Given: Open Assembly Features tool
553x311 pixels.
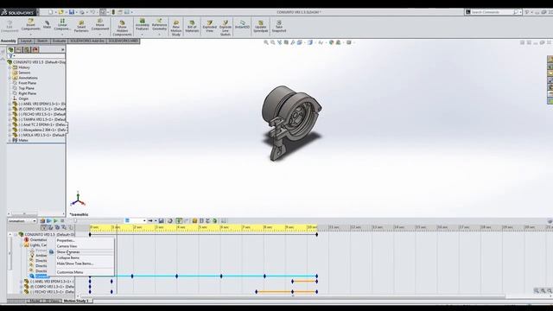Looking at the screenshot, I should click(142, 27).
